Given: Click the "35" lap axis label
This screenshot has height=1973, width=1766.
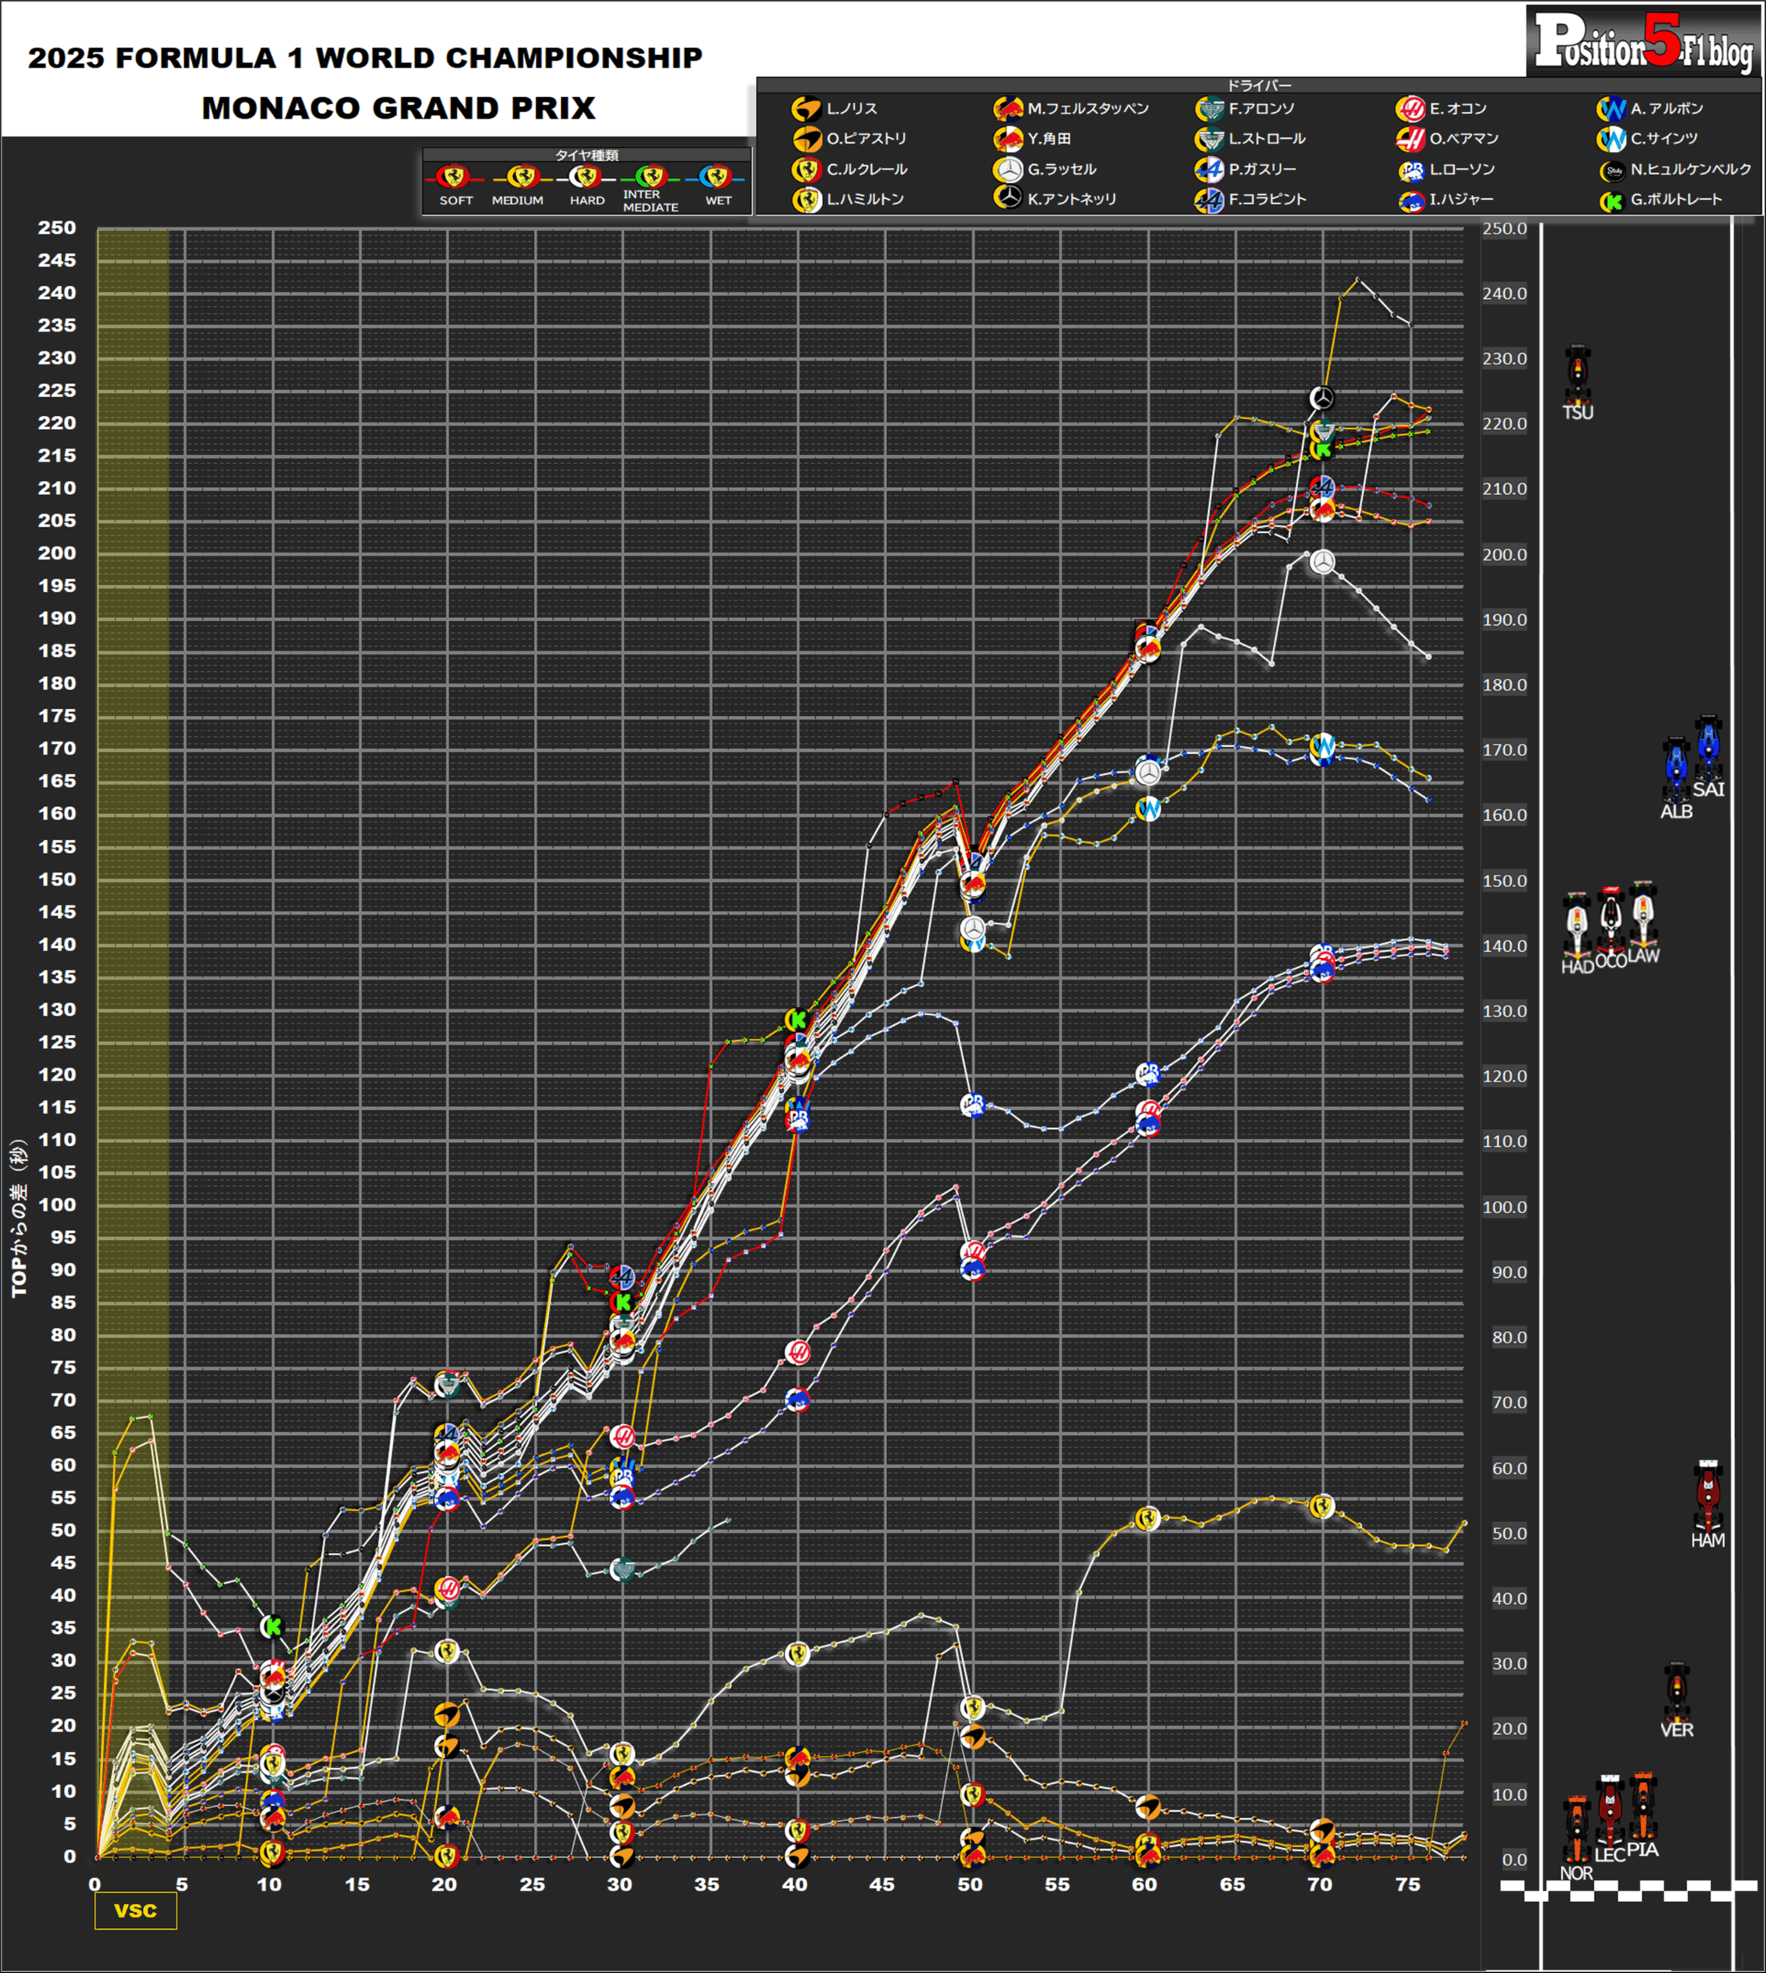Looking at the screenshot, I should (x=707, y=1884).
